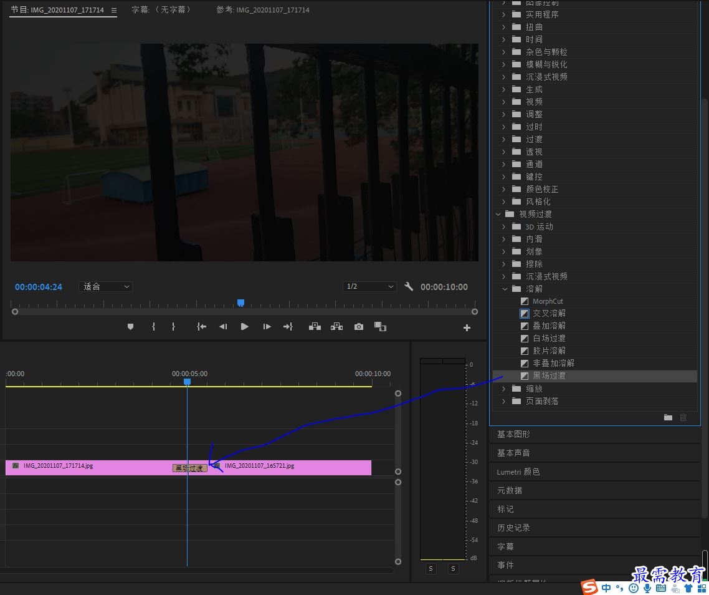This screenshot has height=595, width=709.
Task: Select the 白场过渡 transition
Action: [549, 338]
